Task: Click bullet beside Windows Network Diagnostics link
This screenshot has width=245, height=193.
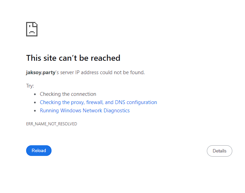Action: (x=35, y=111)
